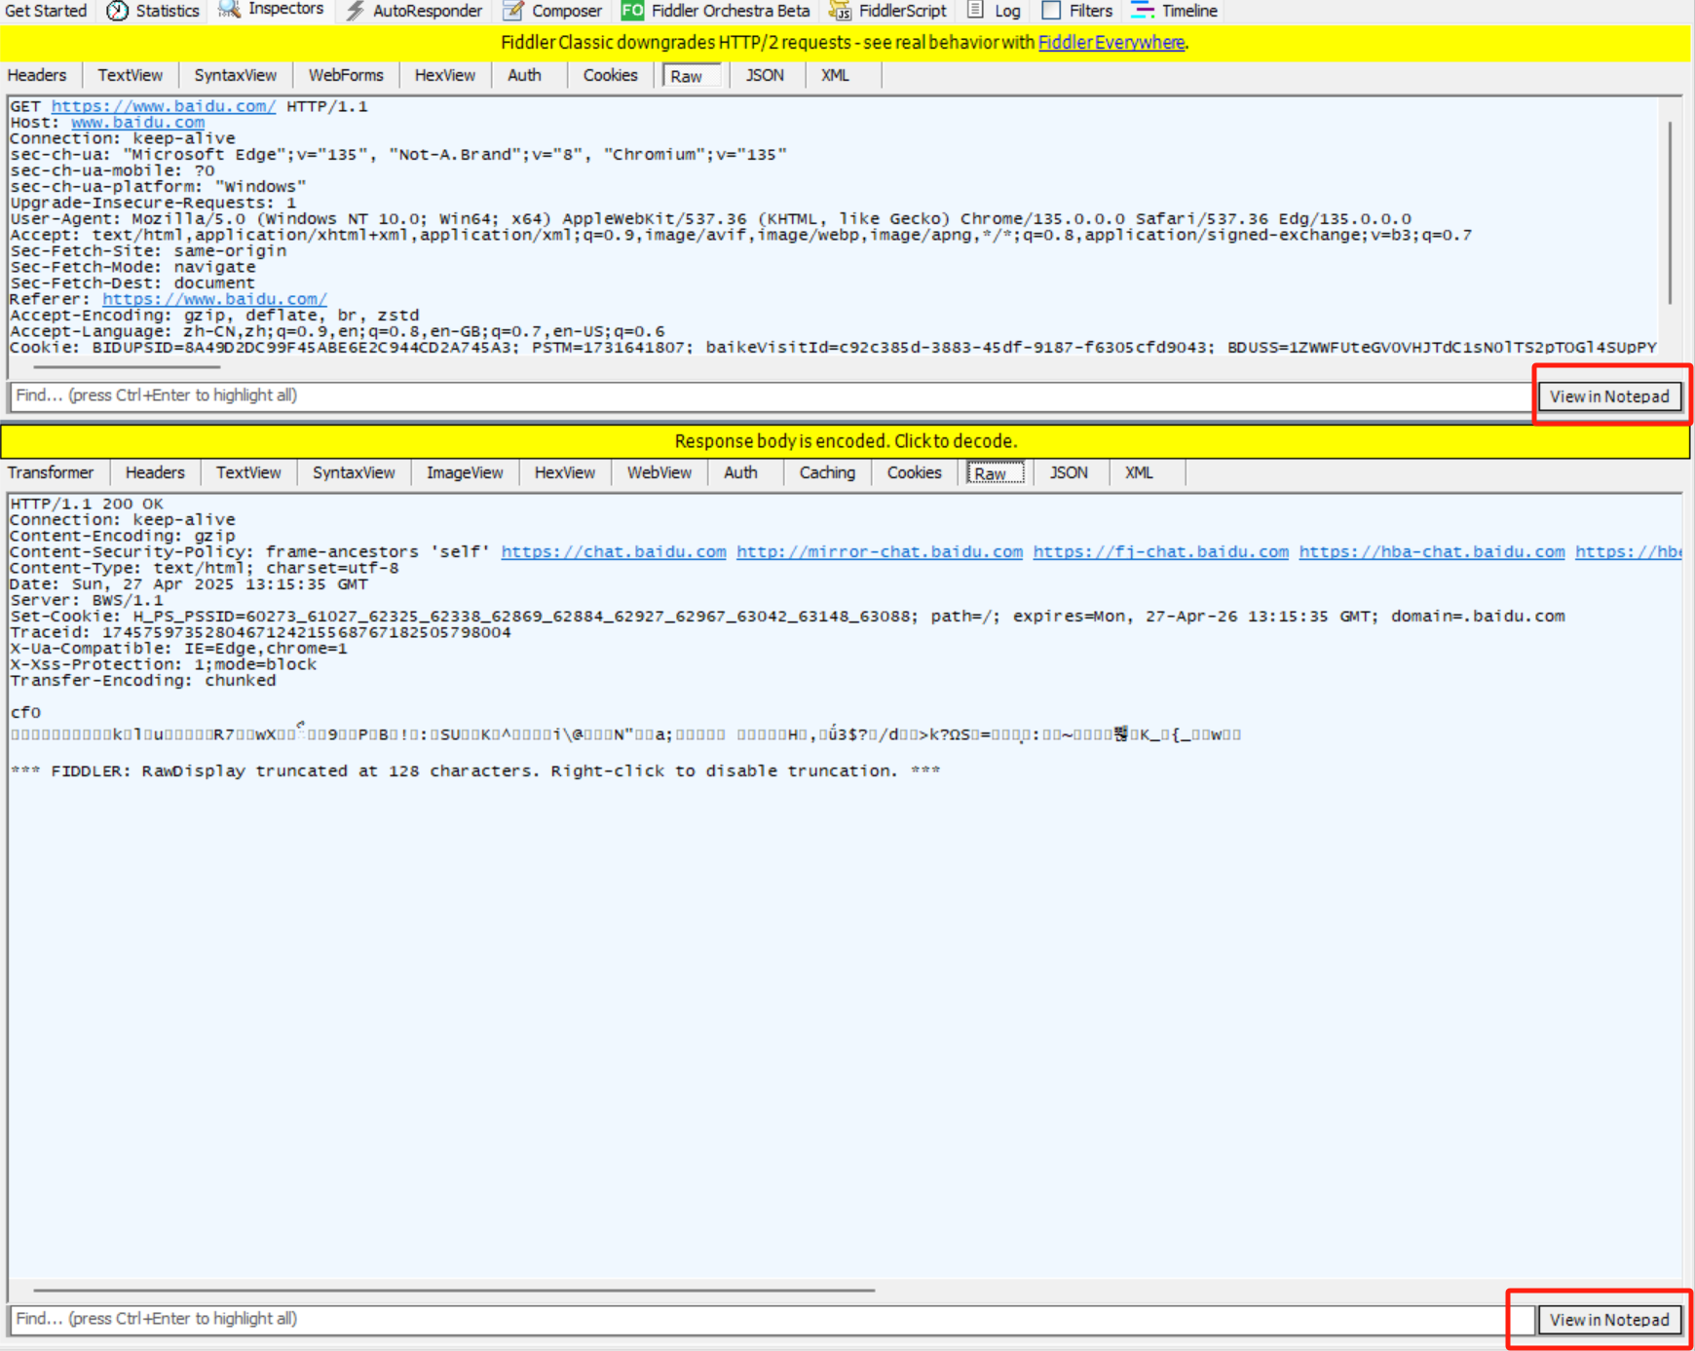Select request Auth inspector tab

pyautogui.click(x=524, y=76)
